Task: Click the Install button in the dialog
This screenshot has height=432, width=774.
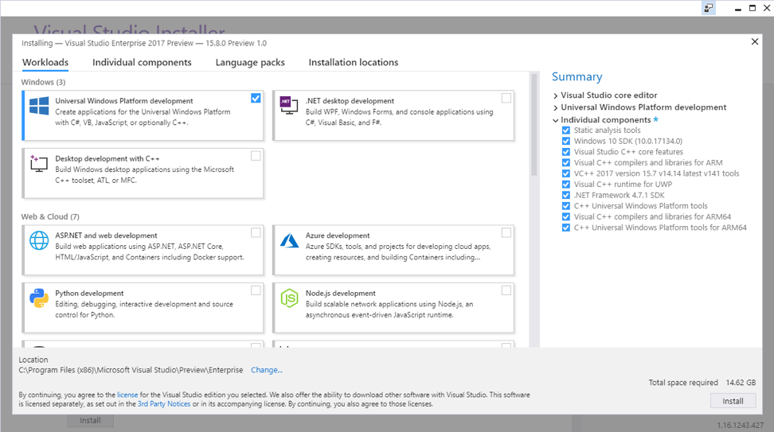Action: pos(733,401)
